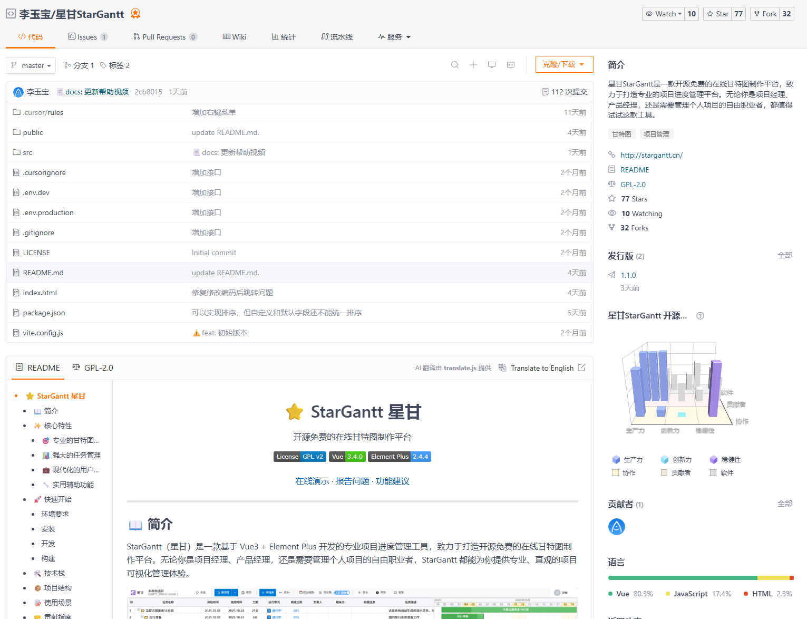
Task: Click the eye icon beside 10 Watching
Action: coord(611,213)
